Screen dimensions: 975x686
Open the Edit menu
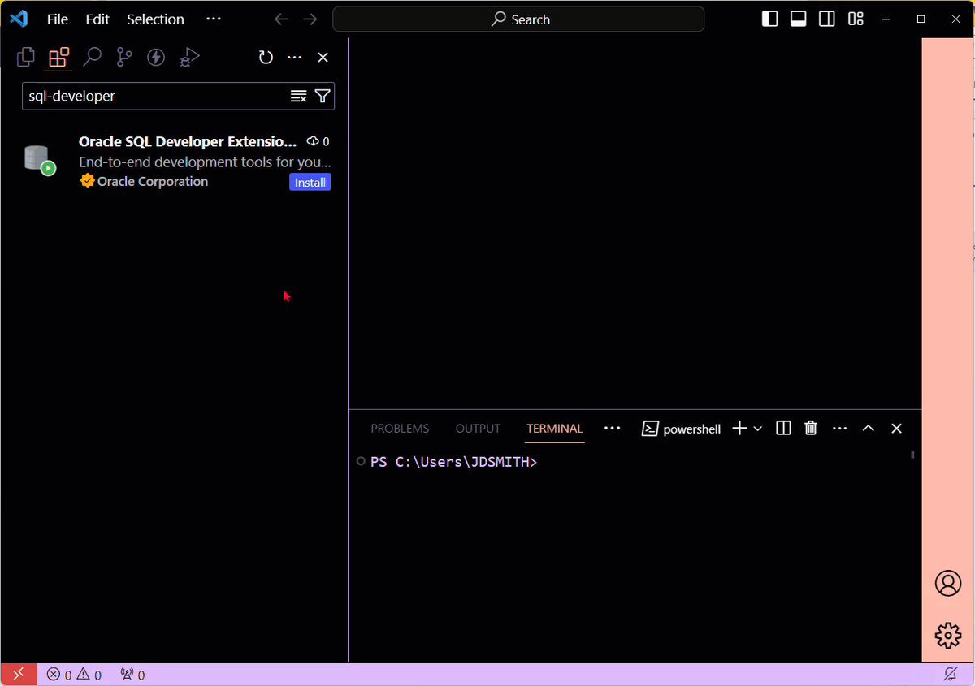[x=97, y=19]
